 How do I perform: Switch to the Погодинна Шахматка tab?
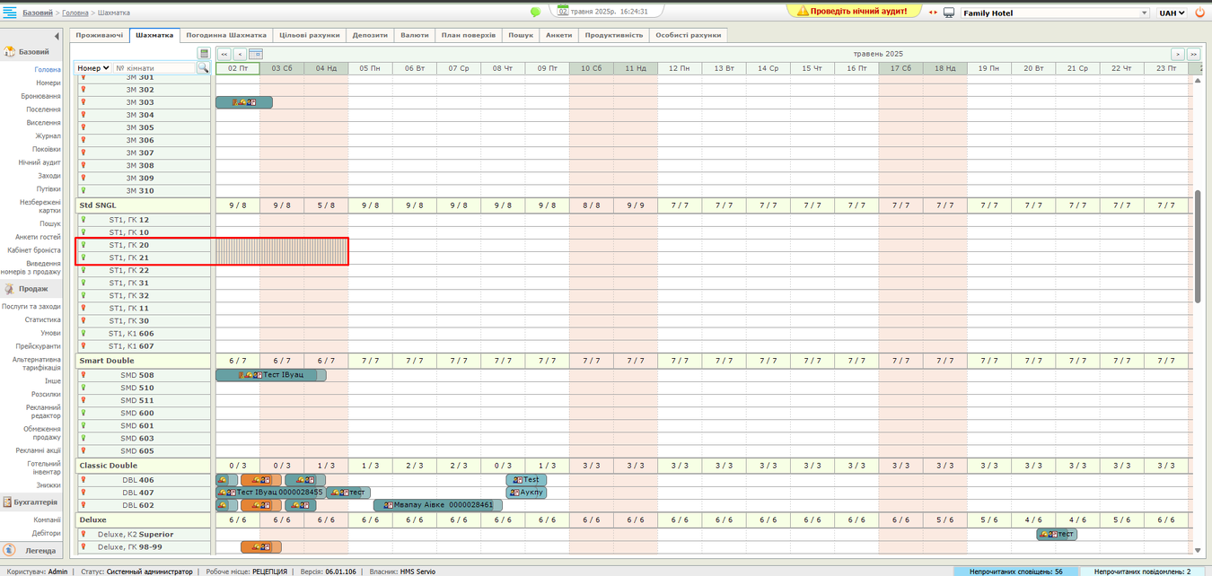point(225,35)
